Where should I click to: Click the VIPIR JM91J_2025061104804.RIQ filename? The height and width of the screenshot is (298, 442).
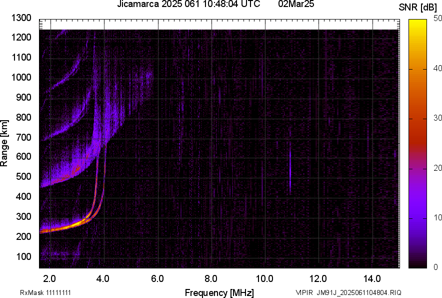pos(348,292)
